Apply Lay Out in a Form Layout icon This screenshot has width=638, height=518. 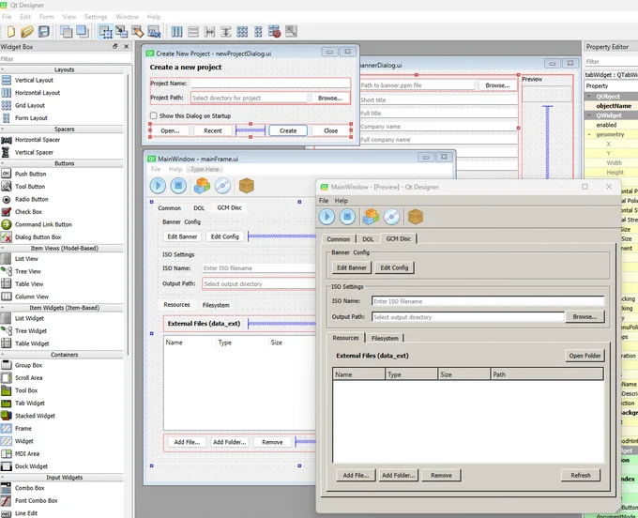[x=258, y=31]
